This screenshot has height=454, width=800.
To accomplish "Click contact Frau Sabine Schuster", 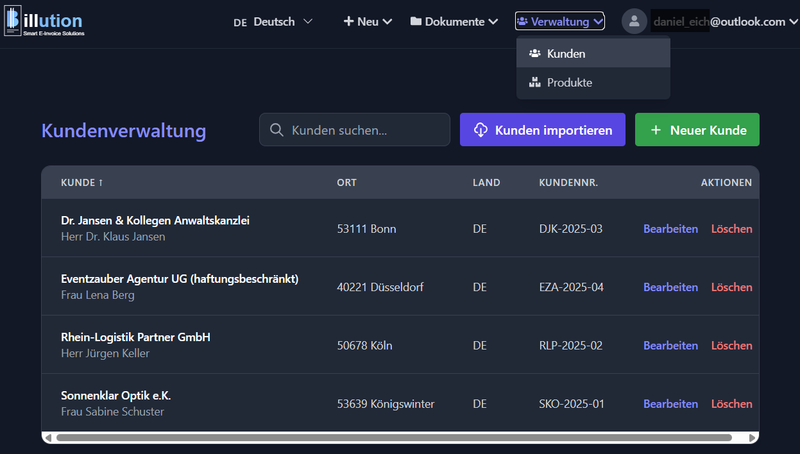I will point(112,412).
